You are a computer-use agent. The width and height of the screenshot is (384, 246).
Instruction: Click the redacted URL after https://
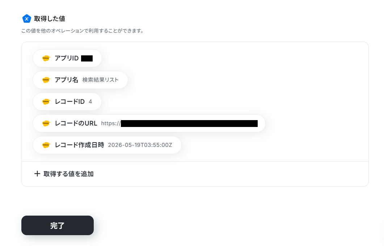(x=189, y=123)
